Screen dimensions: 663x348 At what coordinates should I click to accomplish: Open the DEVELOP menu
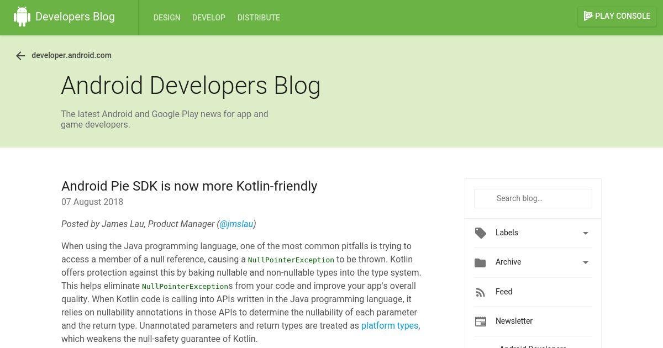[x=209, y=18]
